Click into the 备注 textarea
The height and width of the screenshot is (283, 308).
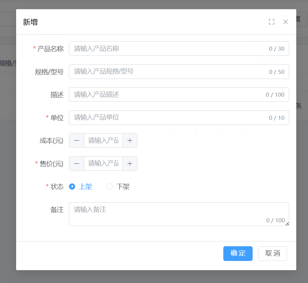179,214
